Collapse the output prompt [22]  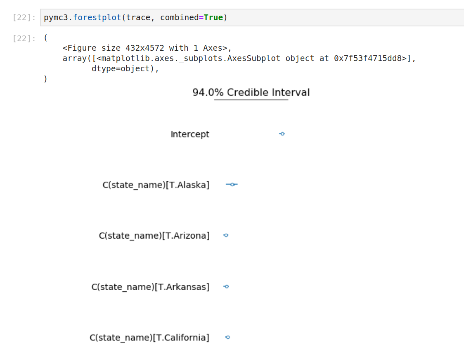pyautogui.click(x=24, y=38)
